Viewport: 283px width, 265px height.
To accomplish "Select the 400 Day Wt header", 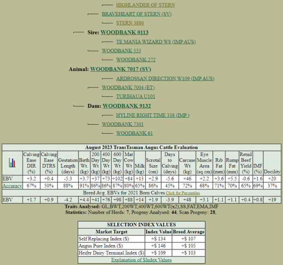I will pos(106,163).
